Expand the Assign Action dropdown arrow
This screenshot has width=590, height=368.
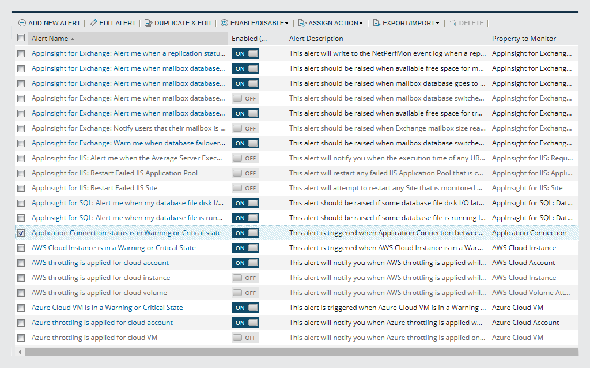click(361, 24)
